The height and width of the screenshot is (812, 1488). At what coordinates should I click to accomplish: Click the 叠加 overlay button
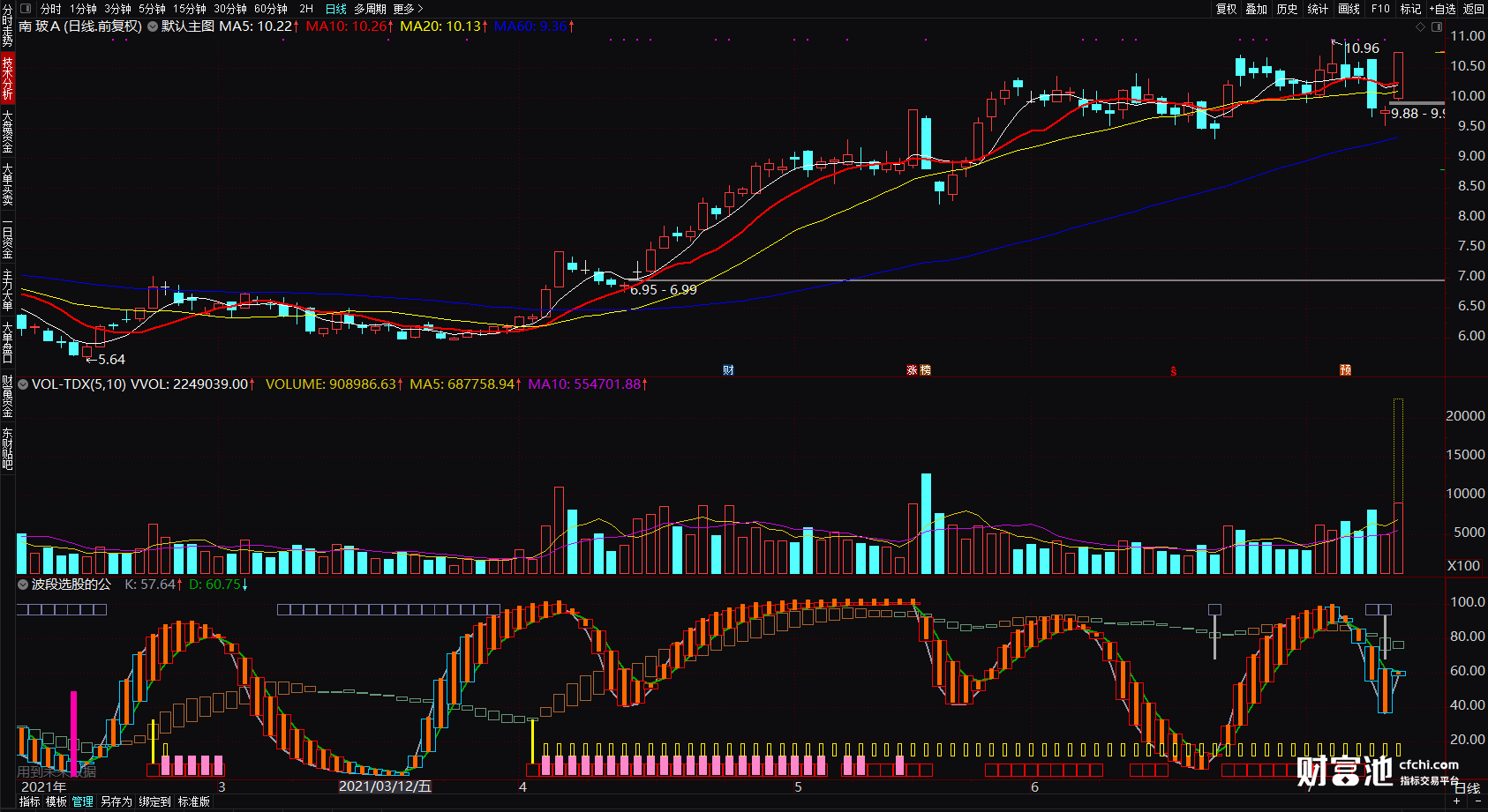[x=1256, y=9]
